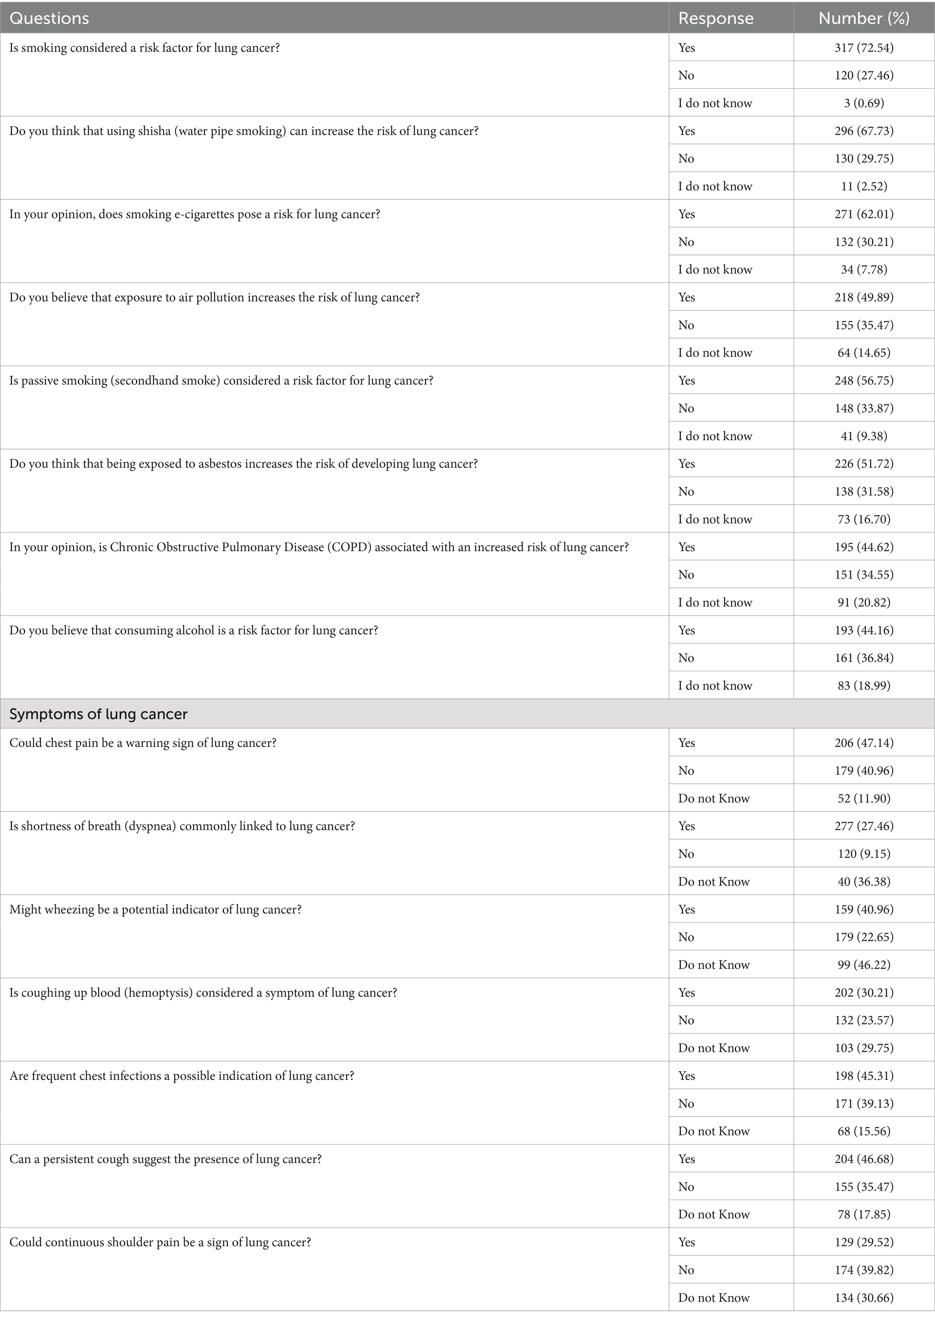Click the alcohol risk factor question
This screenshot has height=1319, width=935.
coord(194,630)
